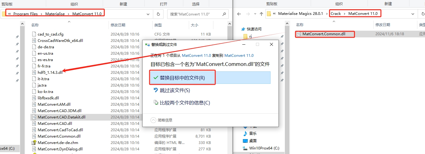425x154 pixels.
Task: Select MatConvert.Common.dll in left window
Action: click(59, 136)
